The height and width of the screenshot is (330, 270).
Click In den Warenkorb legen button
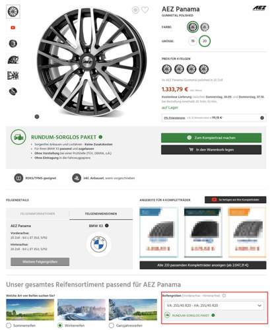pyautogui.click(x=211, y=150)
